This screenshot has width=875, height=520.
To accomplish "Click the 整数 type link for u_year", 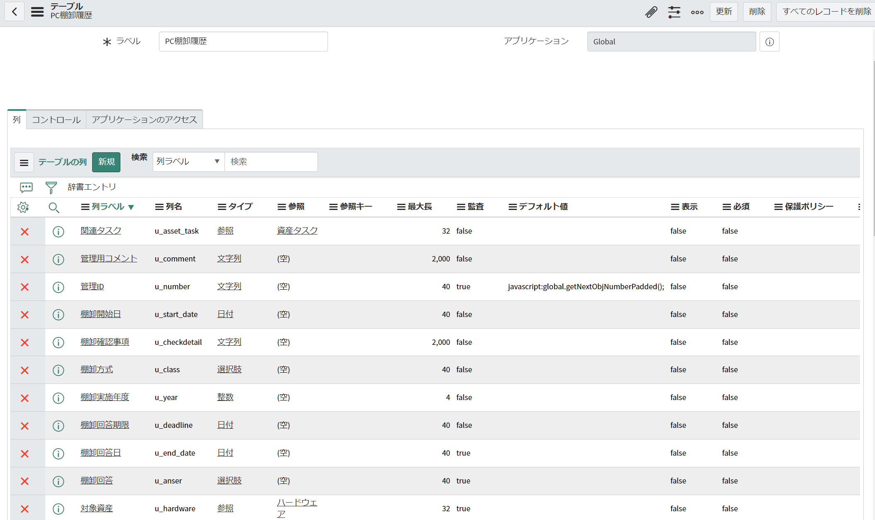I will [225, 397].
